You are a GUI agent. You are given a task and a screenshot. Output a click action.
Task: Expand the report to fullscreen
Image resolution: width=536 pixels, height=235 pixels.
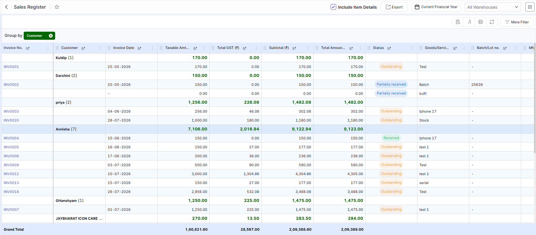[492, 22]
